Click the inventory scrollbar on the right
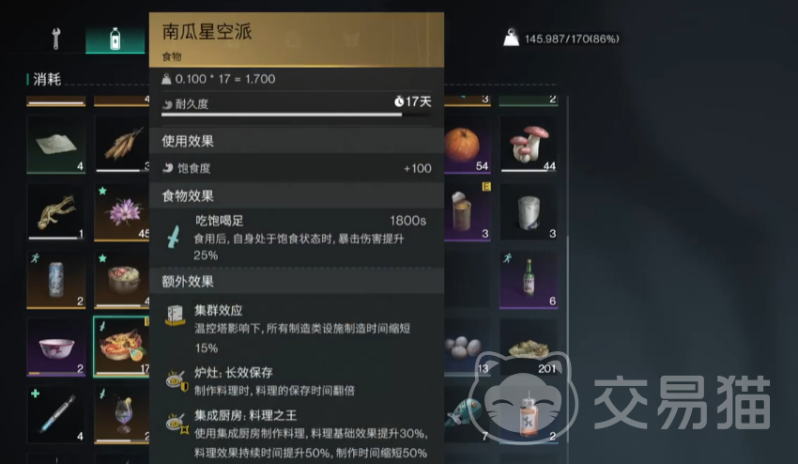This screenshot has height=464, width=798. [x=567, y=275]
